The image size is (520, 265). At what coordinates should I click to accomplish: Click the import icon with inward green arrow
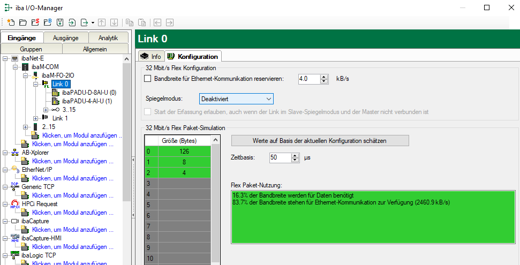point(72,22)
